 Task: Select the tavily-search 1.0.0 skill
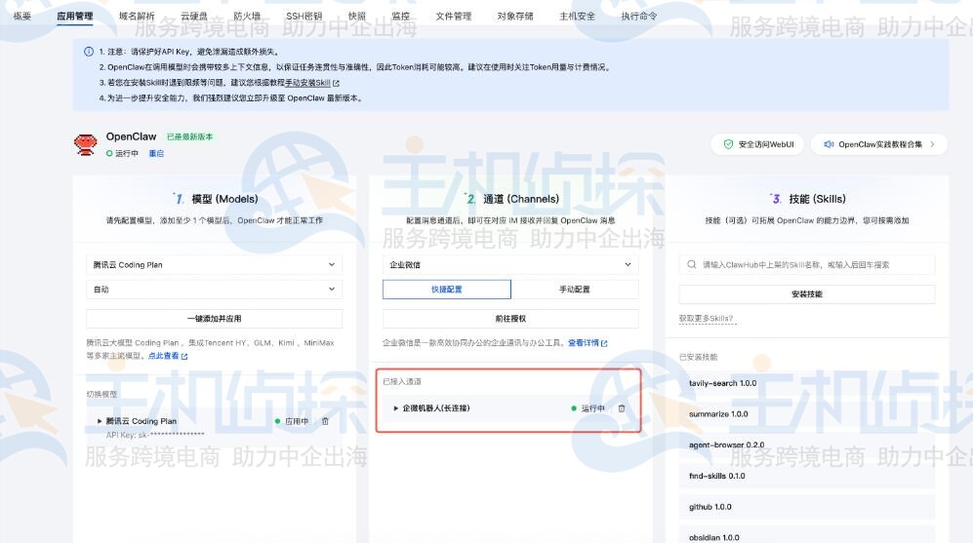(807, 383)
